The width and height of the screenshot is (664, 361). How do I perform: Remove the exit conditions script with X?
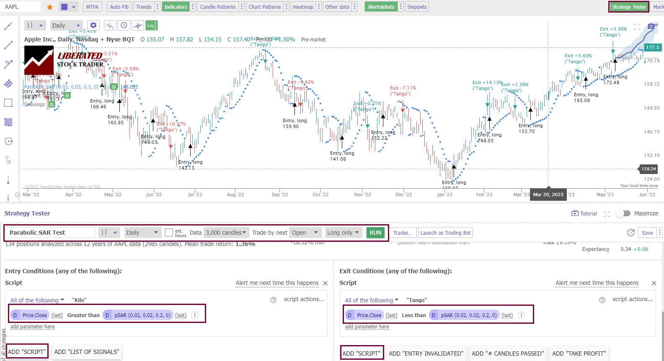click(654, 283)
